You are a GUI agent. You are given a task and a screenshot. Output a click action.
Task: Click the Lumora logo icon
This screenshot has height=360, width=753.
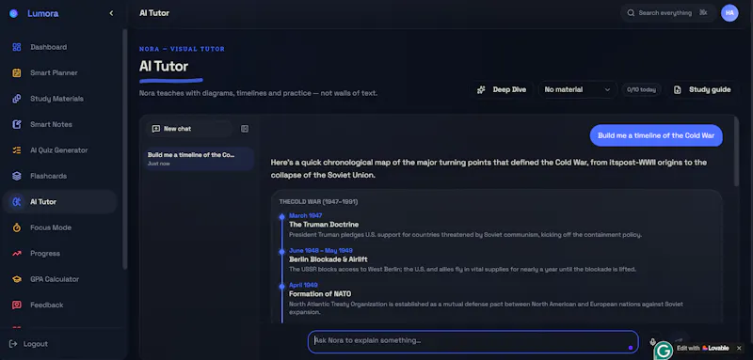click(13, 13)
